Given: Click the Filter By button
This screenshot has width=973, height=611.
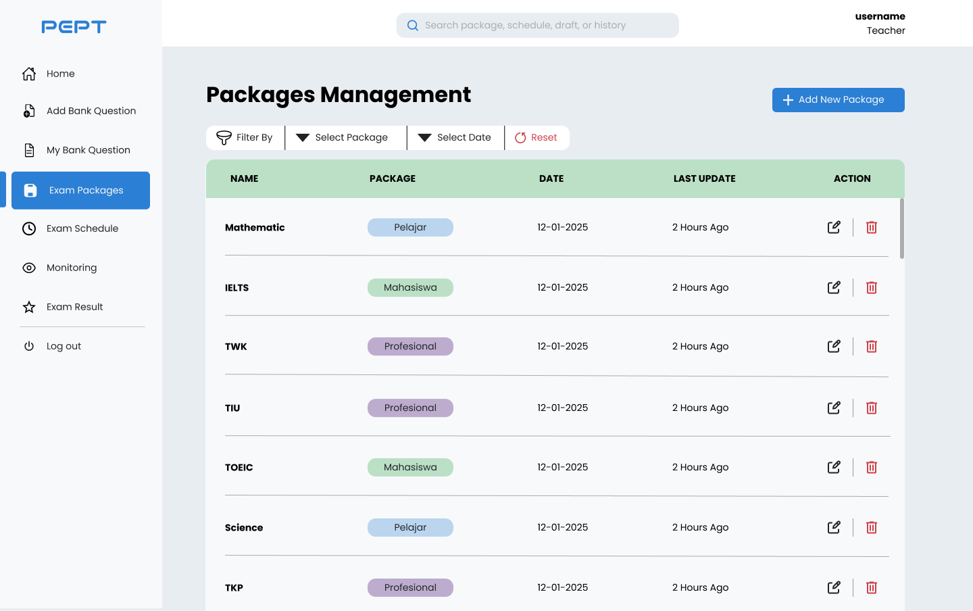Looking at the screenshot, I should point(245,138).
